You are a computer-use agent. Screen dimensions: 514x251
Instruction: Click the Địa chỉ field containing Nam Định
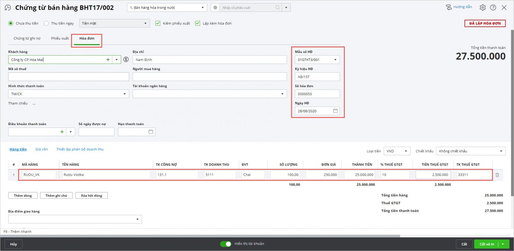pos(210,60)
